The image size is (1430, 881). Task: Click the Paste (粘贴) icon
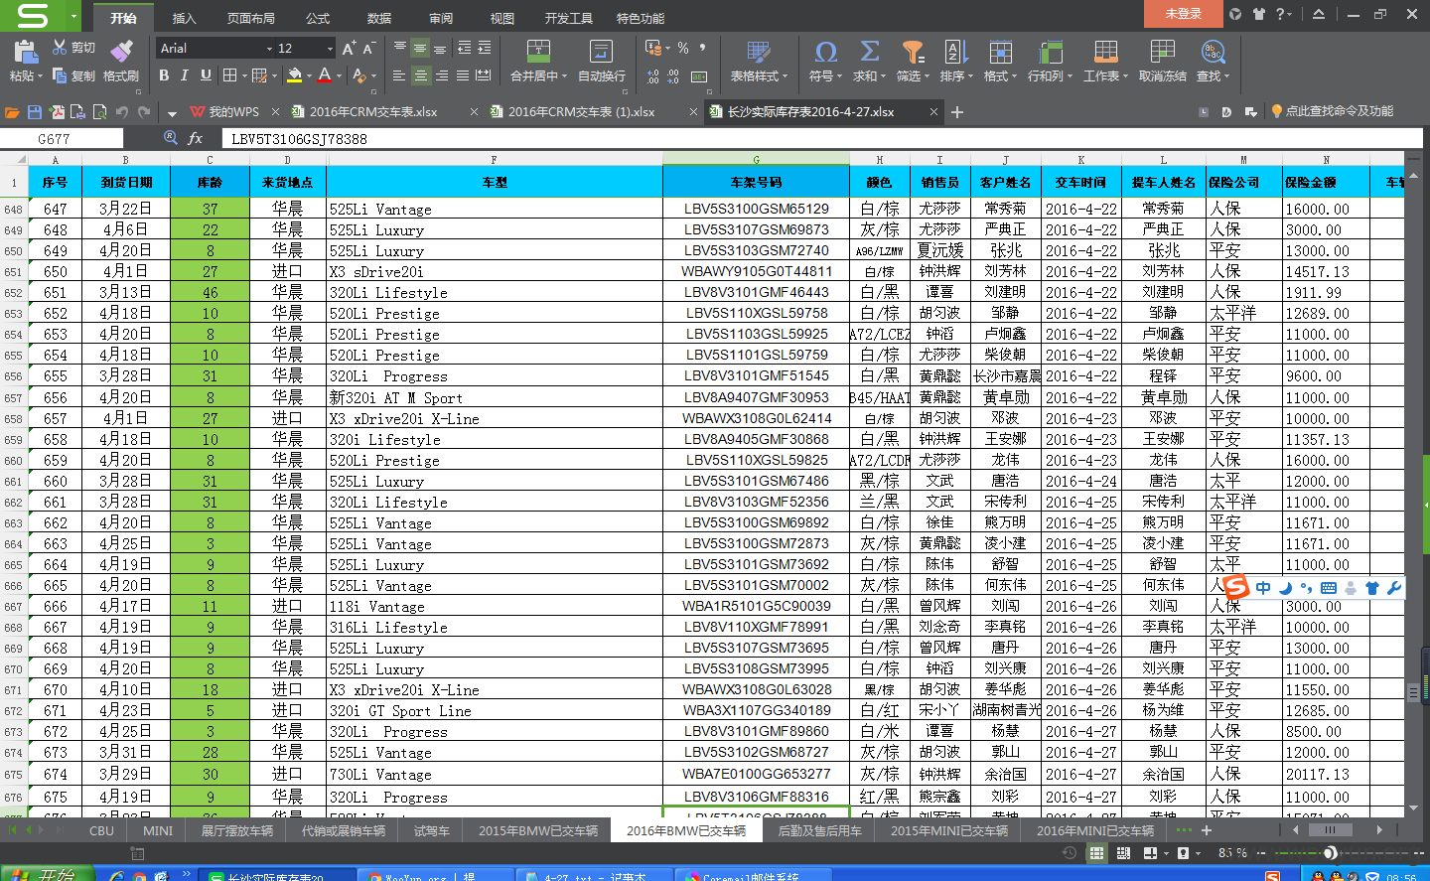(25, 51)
